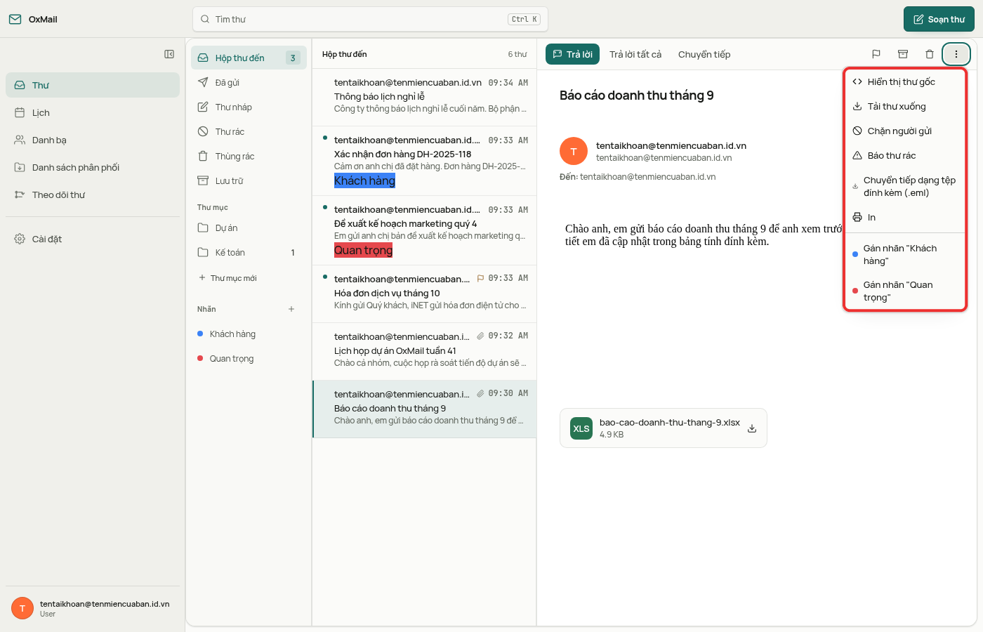Filter by Khách hàng label in sidebar
983x632 pixels.
pyautogui.click(x=249, y=334)
